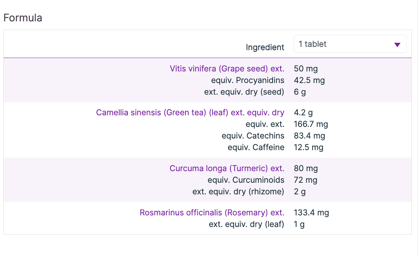Click the 42.5 mg Procyanidins amount

click(x=309, y=80)
